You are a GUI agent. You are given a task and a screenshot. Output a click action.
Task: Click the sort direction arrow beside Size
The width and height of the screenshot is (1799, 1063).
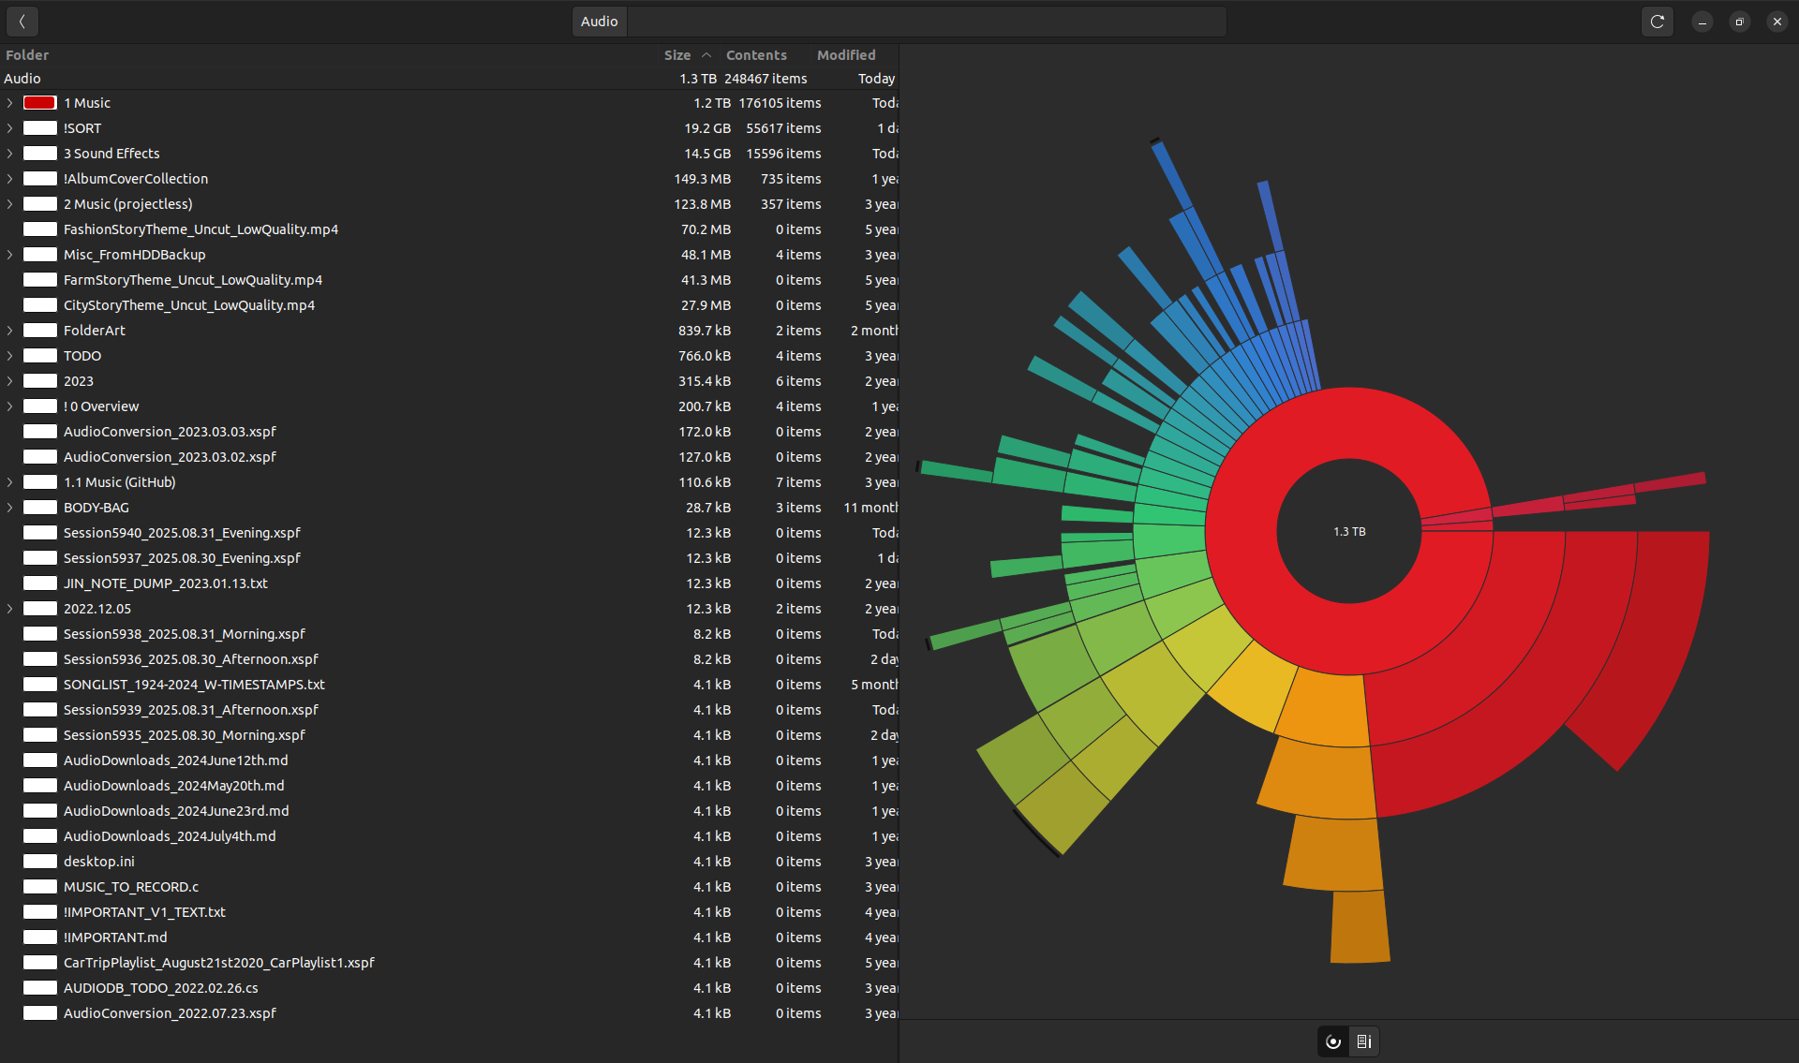coord(706,55)
